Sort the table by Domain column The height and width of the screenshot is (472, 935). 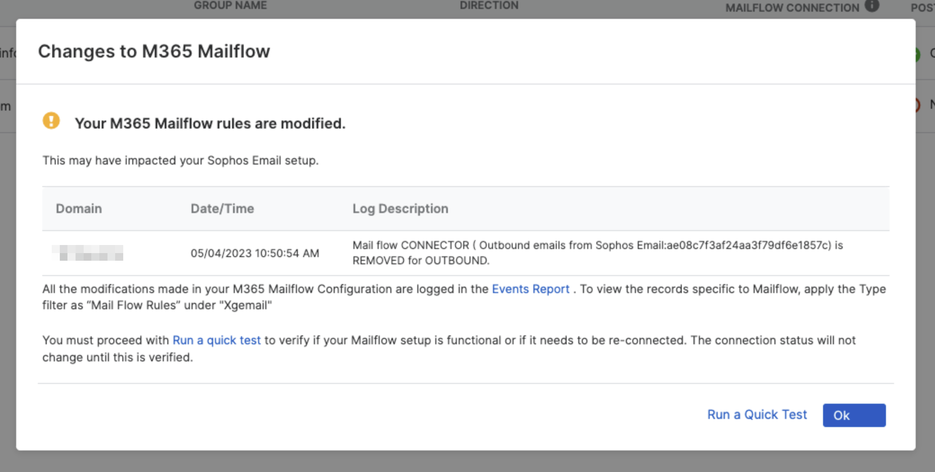coord(78,209)
